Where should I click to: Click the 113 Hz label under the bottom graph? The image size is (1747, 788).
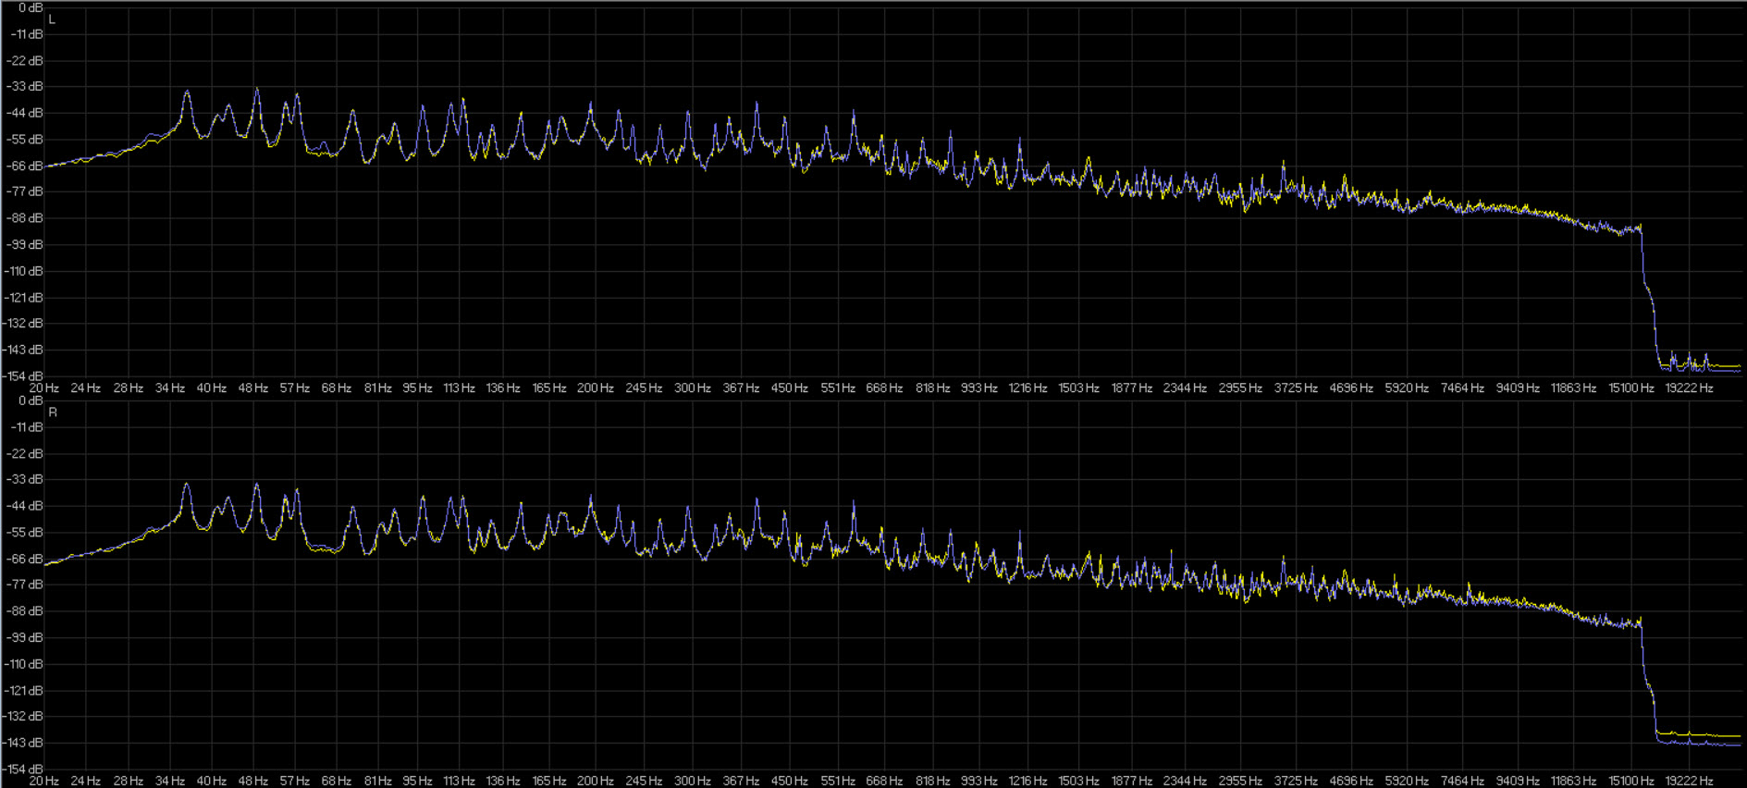459,781
